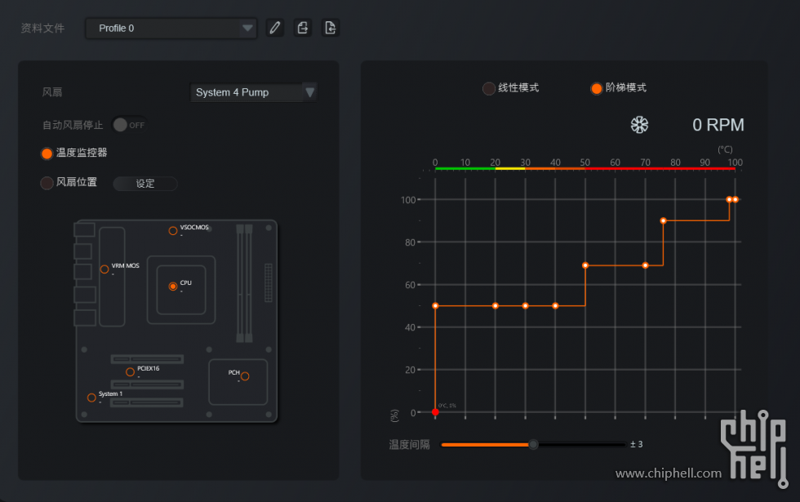Image resolution: width=800 pixels, height=502 pixels.
Task: Click the 资料文件 label
Action: pyautogui.click(x=42, y=28)
